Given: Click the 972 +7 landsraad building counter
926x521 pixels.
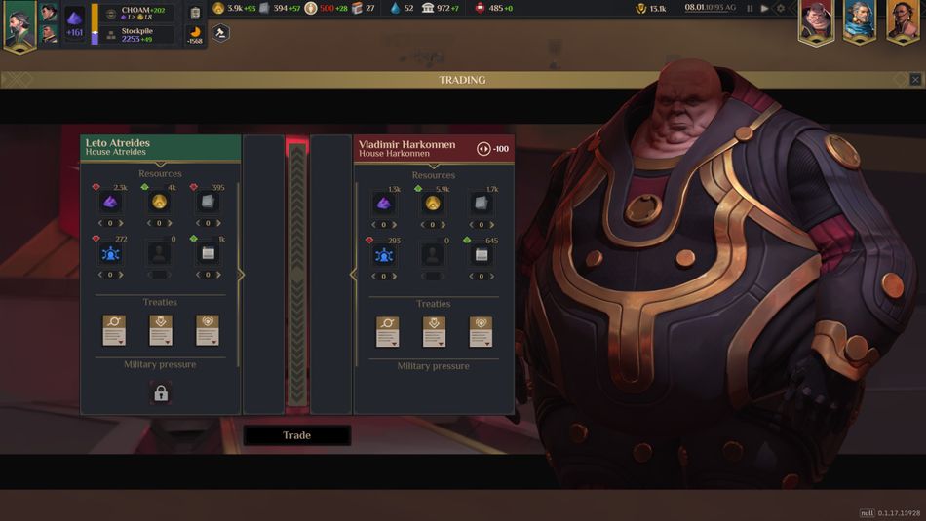Looking at the screenshot, I should [x=440, y=8].
